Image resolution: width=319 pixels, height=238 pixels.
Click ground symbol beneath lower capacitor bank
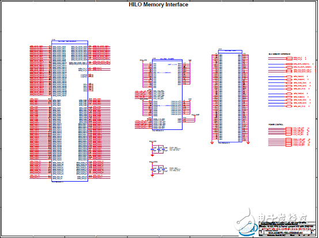tap(152, 175)
